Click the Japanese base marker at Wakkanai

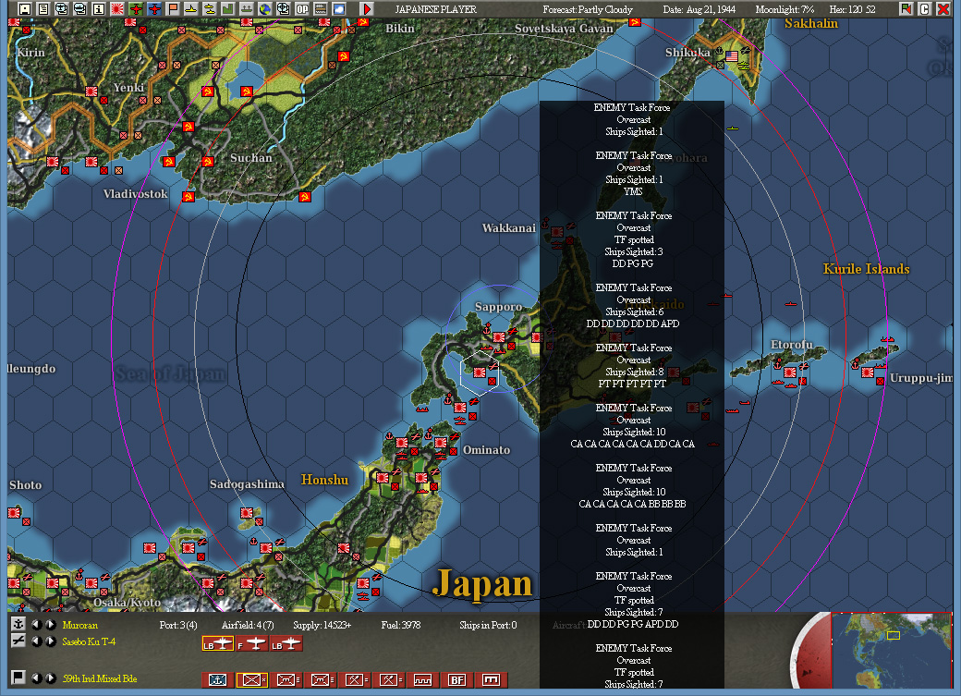tap(557, 232)
